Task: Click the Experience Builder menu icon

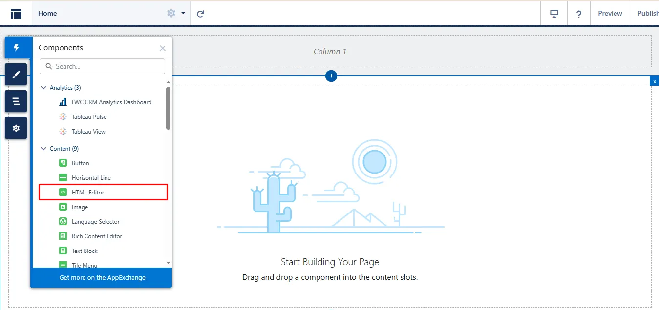Action: coord(16,14)
